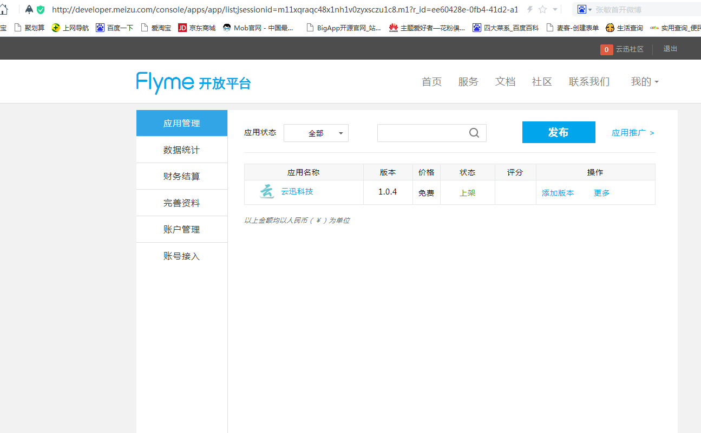Open 实用查询 bookmark
The height and width of the screenshot is (433, 701).
pos(676,28)
